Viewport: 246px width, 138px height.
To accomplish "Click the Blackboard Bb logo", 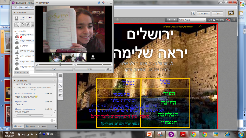I will tap(231, 13).
